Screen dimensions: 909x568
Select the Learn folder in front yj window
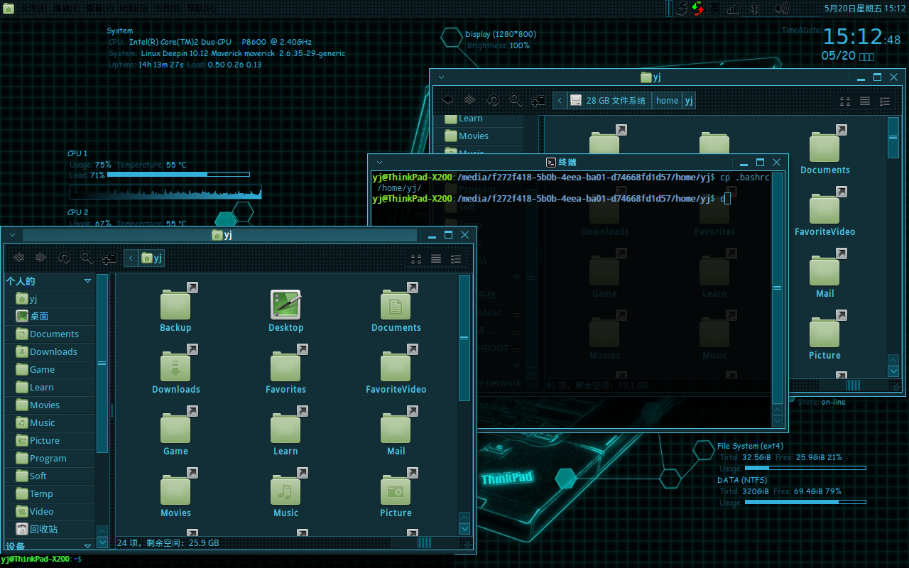[285, 427]
